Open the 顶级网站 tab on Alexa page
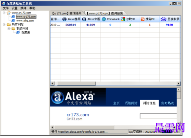Screen dimensions: 191x138 coord(131,103)
